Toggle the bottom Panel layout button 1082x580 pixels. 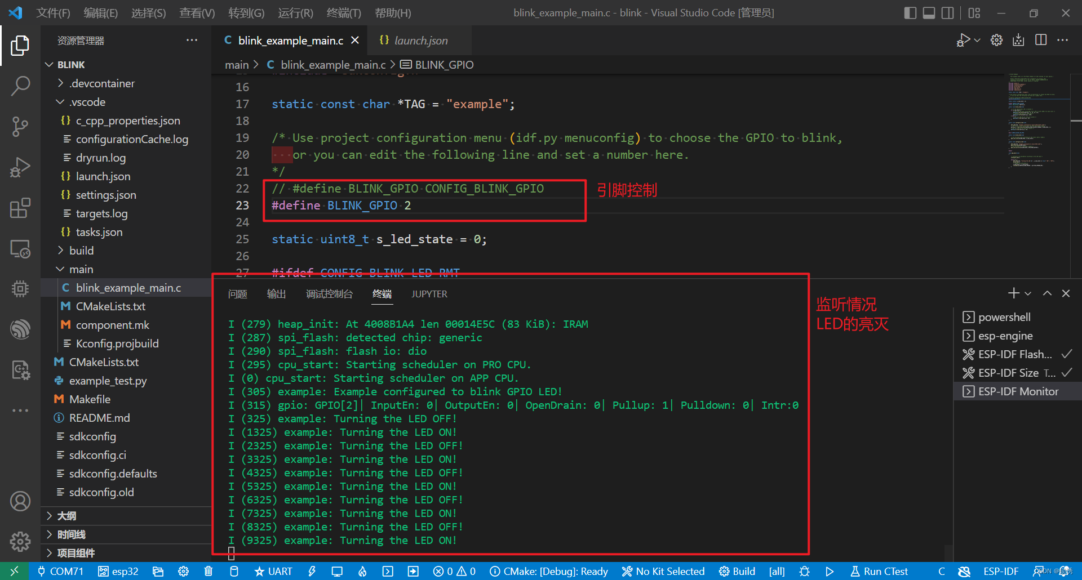929,12
